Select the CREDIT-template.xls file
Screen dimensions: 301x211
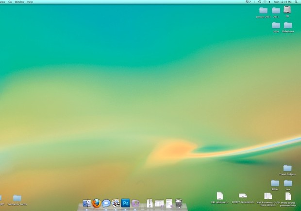coord(243,196)
